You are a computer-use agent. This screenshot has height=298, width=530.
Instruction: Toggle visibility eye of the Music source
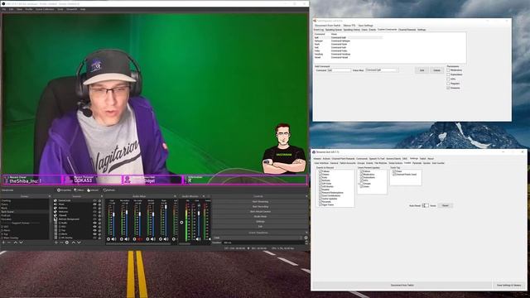coord(94,204)
